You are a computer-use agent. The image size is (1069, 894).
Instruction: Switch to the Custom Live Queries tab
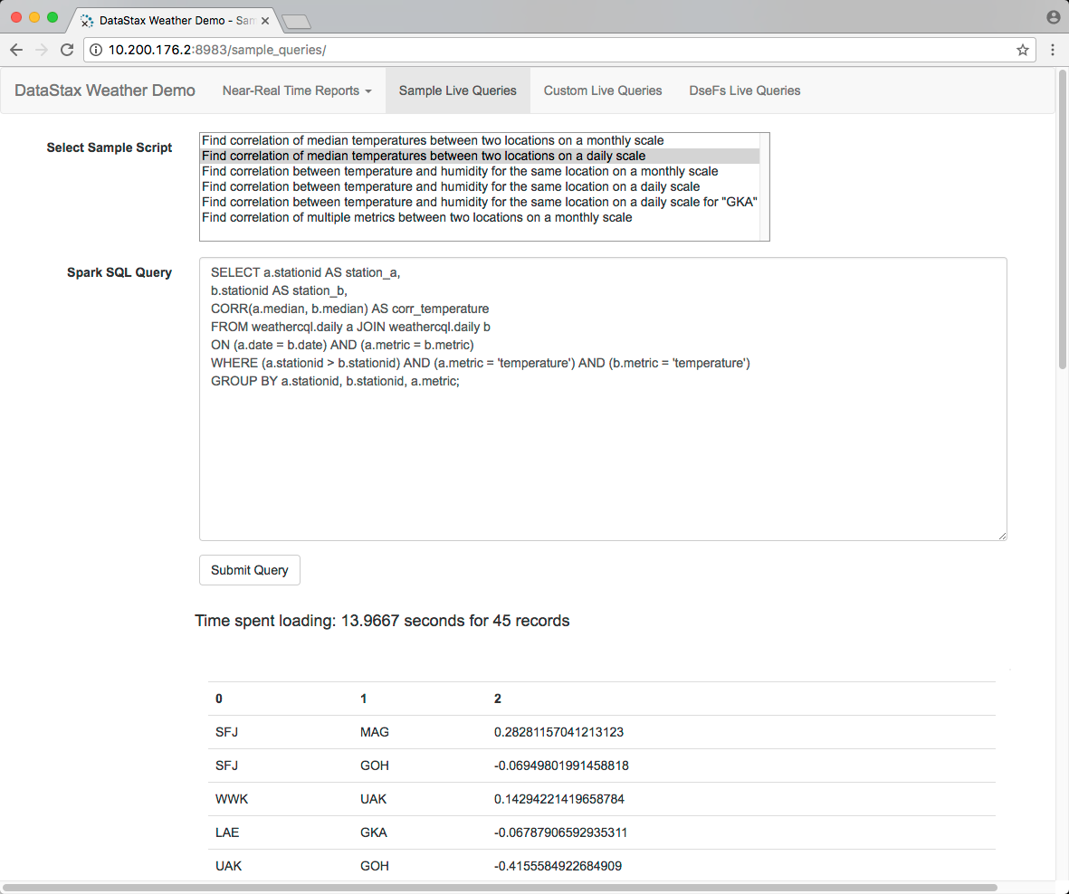602,90
